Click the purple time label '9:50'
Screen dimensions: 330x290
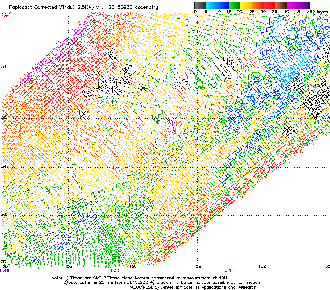(x=116, y=271)
